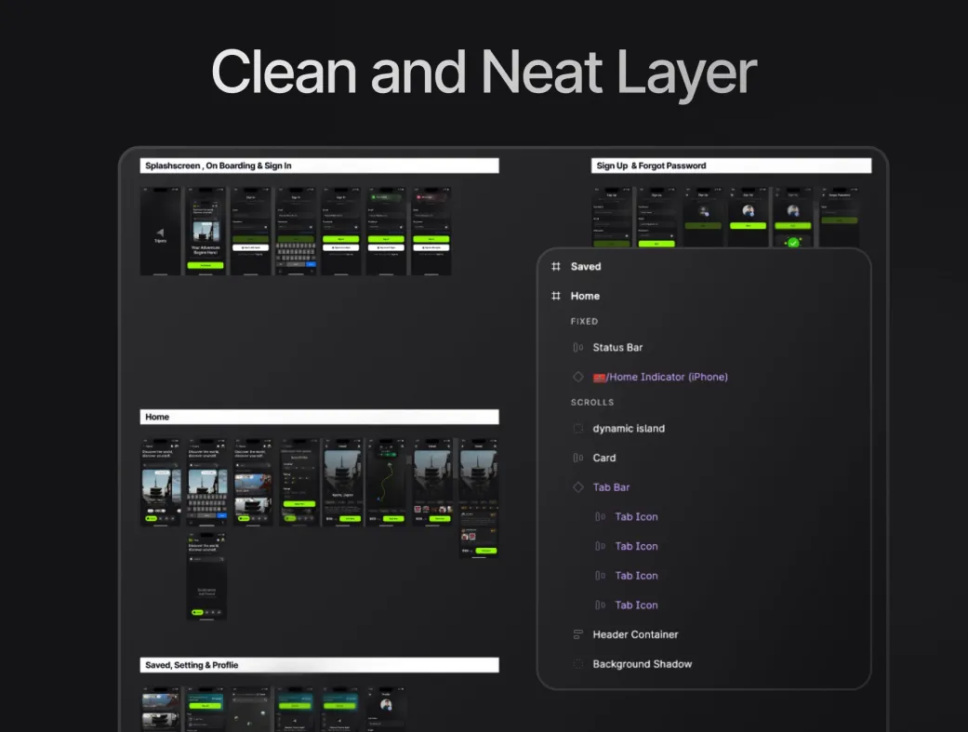Click the FIXED section label in the layers
The image size is (968, 732).
tap(584, 321)
